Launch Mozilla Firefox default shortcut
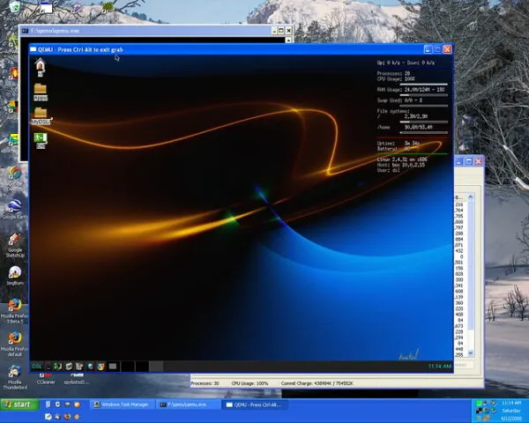Screen dimensions: 529x423 (14, 344)
